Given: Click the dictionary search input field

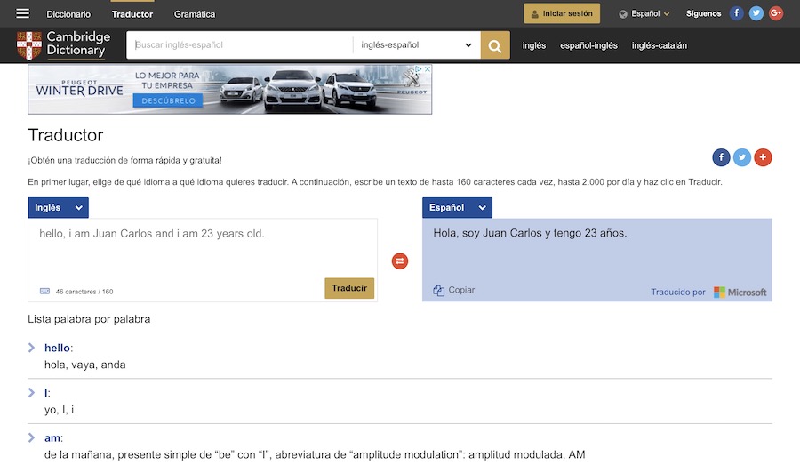Looking at the screenshot, I should pyautogui.click(x=240, y=45).
